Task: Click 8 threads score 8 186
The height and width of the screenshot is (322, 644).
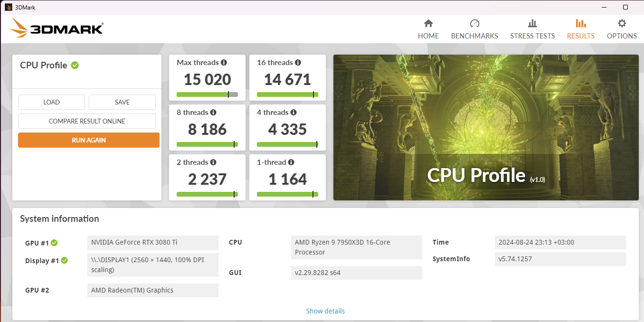Action: (x=208, y=129)
